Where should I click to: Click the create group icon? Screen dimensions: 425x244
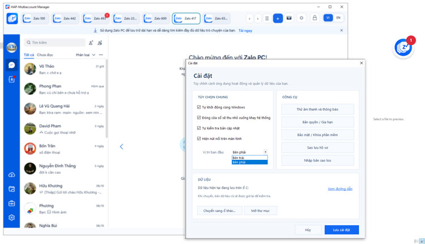tap(100, 43)
